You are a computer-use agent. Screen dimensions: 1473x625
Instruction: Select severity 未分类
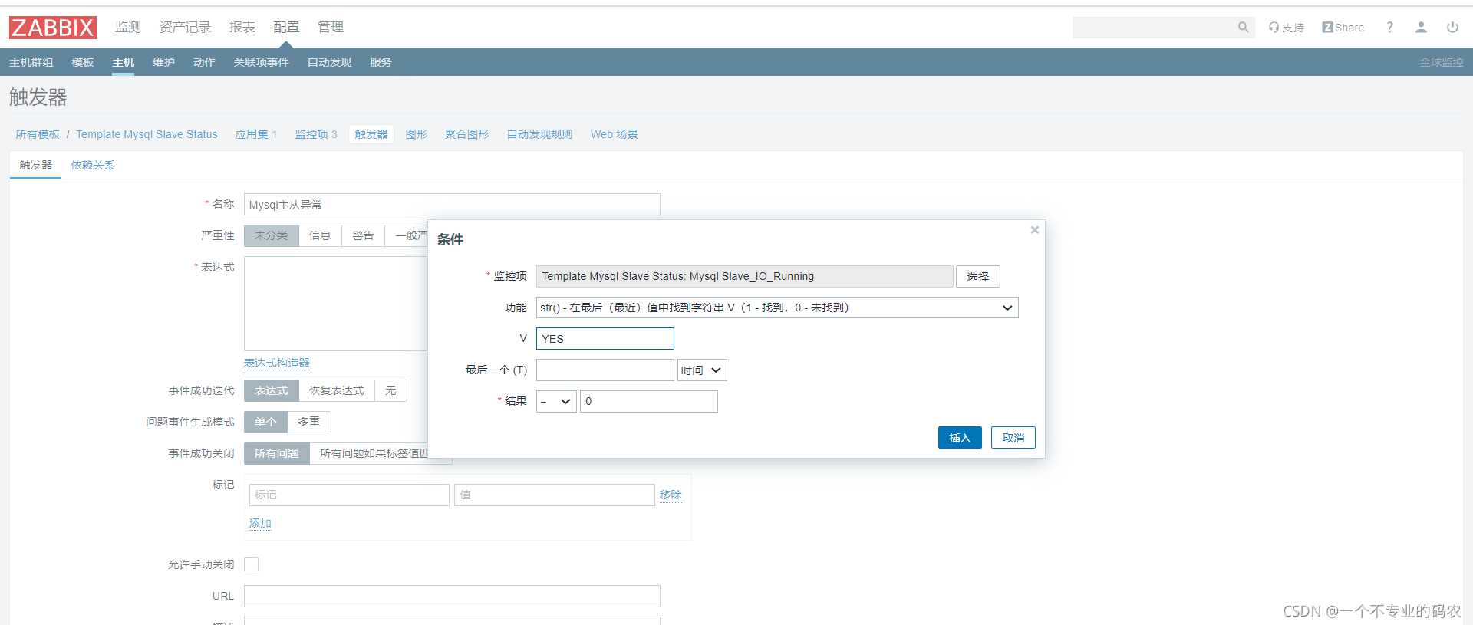pos(271,235)
